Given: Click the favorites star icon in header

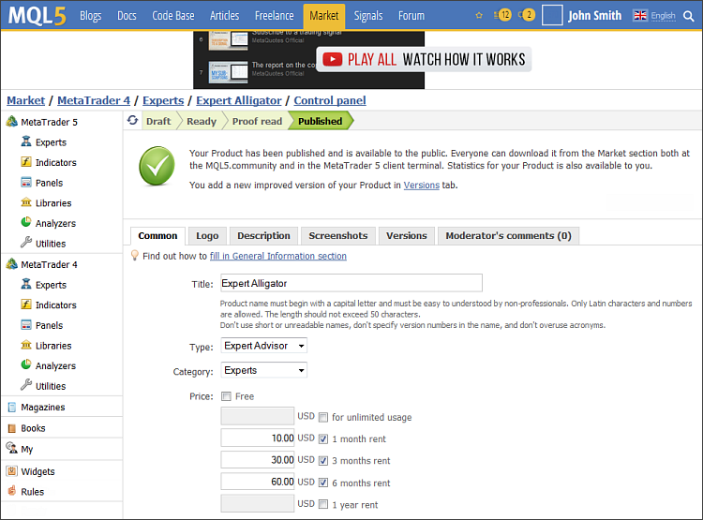Looking at the screenshot, I should [x=479, y=15].
